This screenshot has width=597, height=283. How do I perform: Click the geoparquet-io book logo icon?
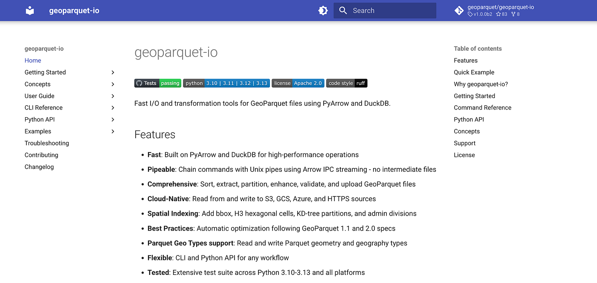pos(30,11)
